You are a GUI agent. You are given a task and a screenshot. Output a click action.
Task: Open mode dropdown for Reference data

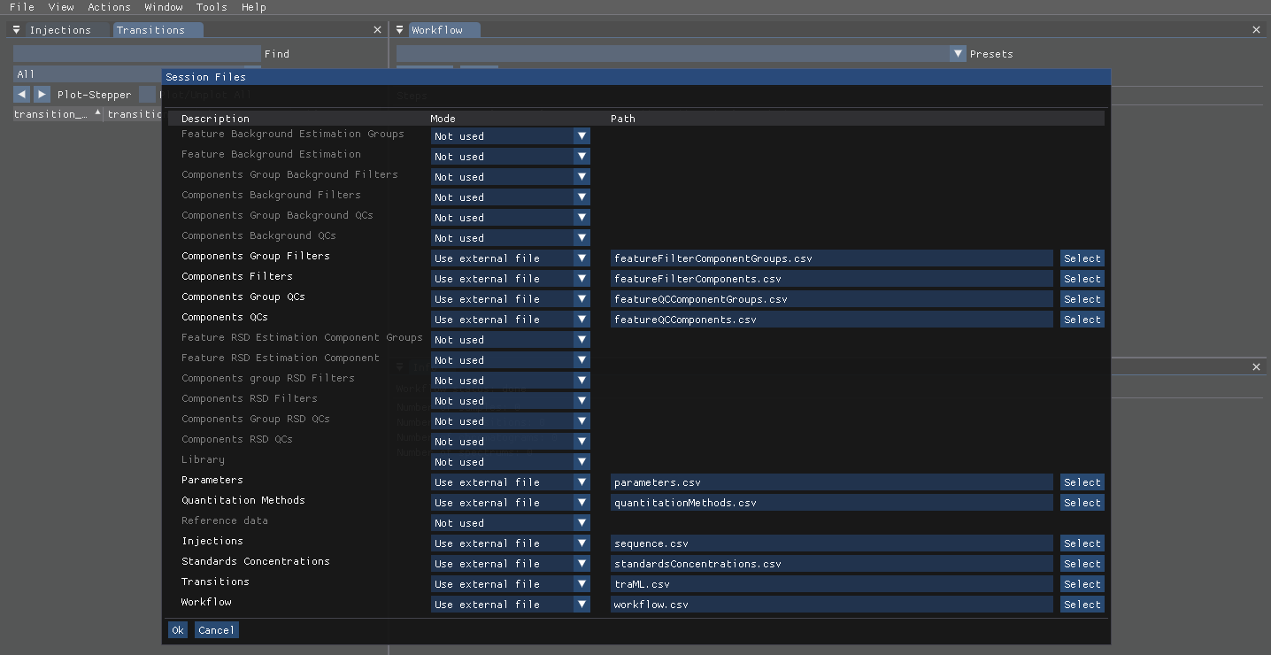coord(510,523)
